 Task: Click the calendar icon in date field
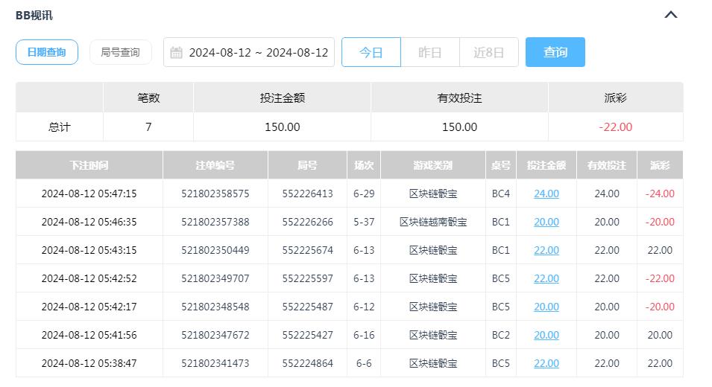pos(177,53)
